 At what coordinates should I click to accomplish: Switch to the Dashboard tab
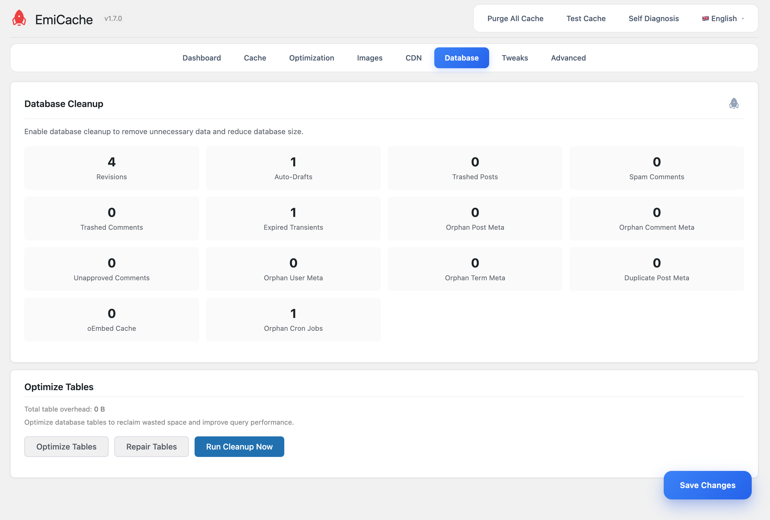coord(201,58)
